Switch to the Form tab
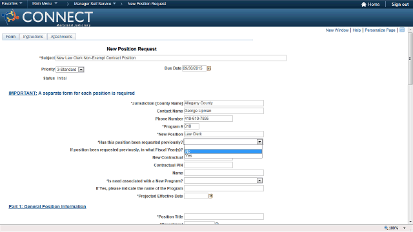The image size is (413, 232). (10, 37)
